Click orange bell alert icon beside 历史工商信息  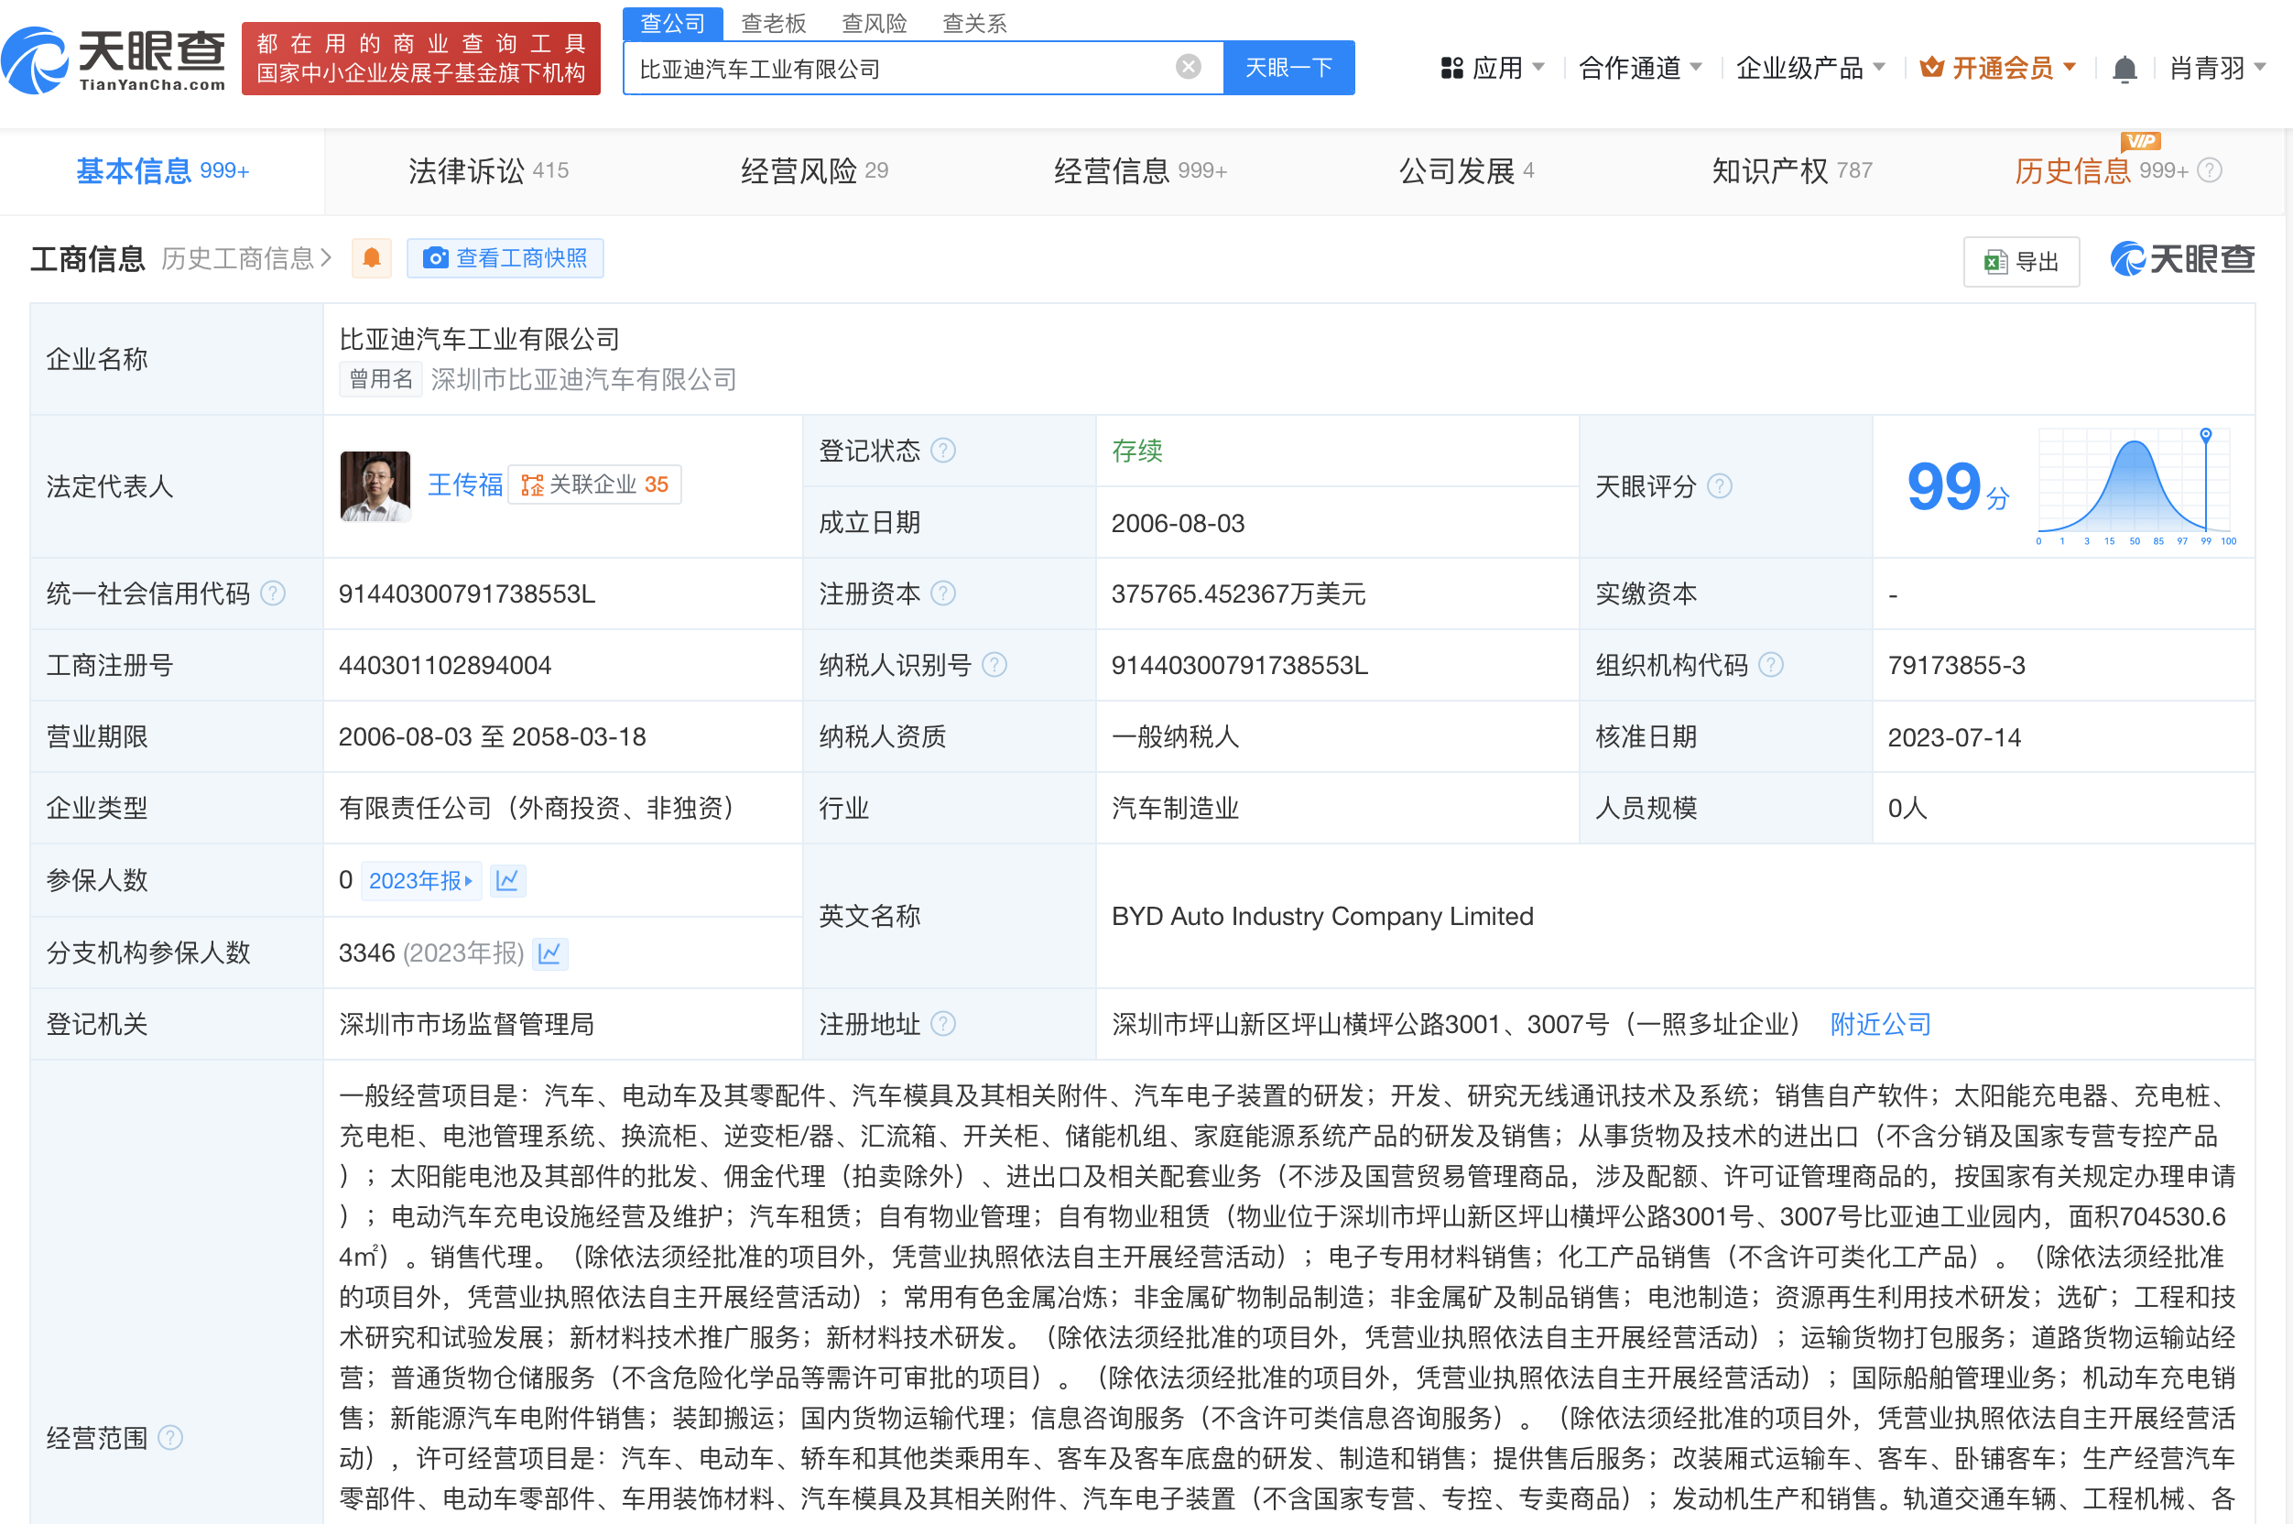pos(371,258)
